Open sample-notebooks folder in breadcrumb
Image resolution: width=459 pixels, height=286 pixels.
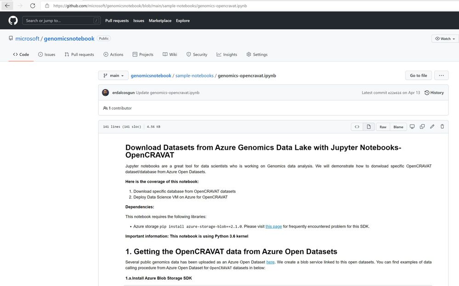click(x=194, y=75)
